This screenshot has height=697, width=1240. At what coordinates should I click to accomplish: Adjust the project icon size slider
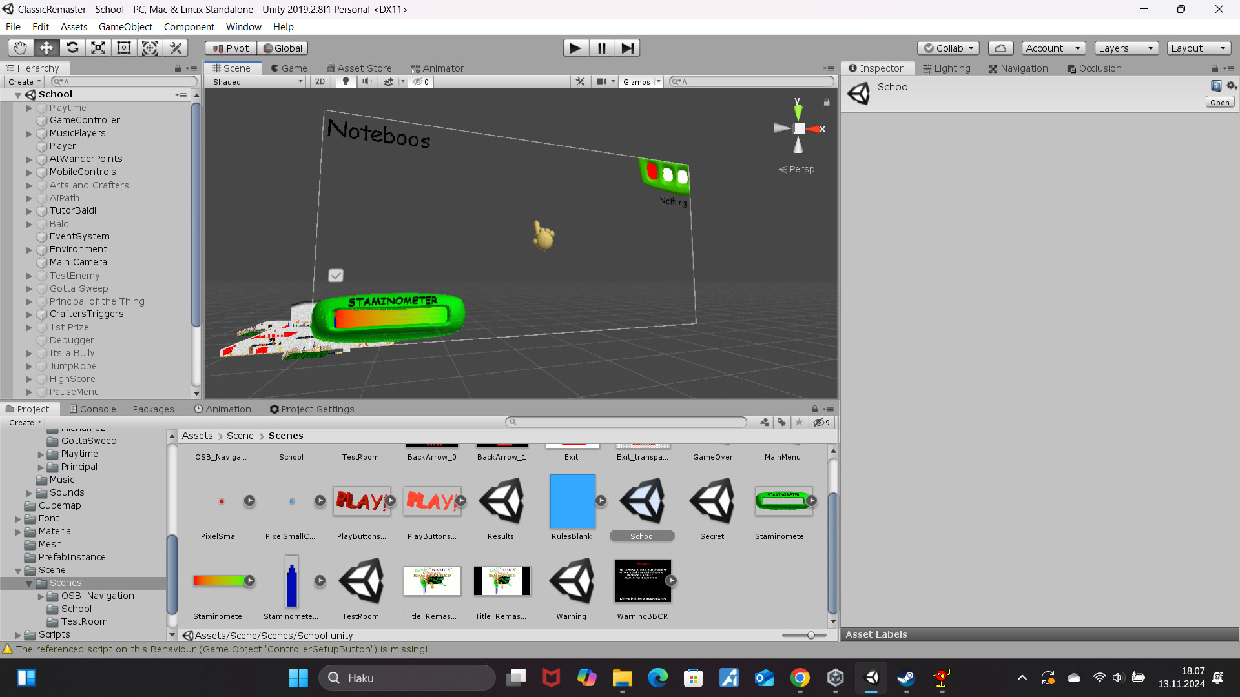click(x=811, y=636)
